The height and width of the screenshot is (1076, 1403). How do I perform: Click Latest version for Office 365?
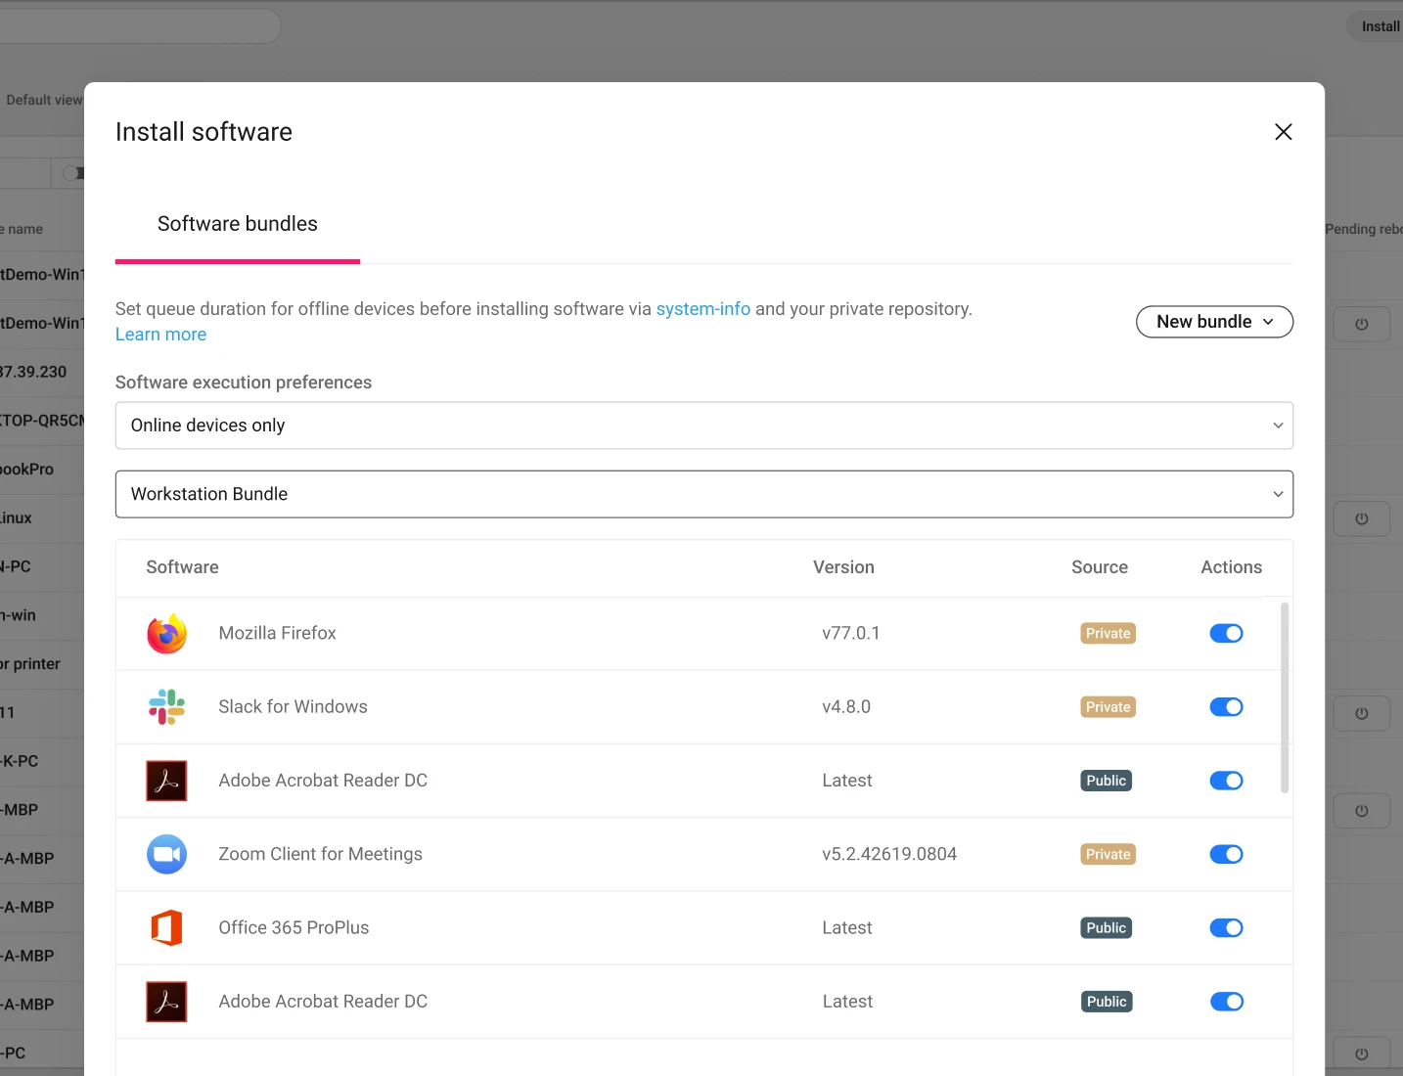[x=847, y=927]
